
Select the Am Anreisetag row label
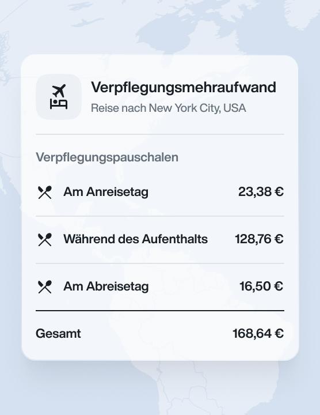click(x=106, y=192)
